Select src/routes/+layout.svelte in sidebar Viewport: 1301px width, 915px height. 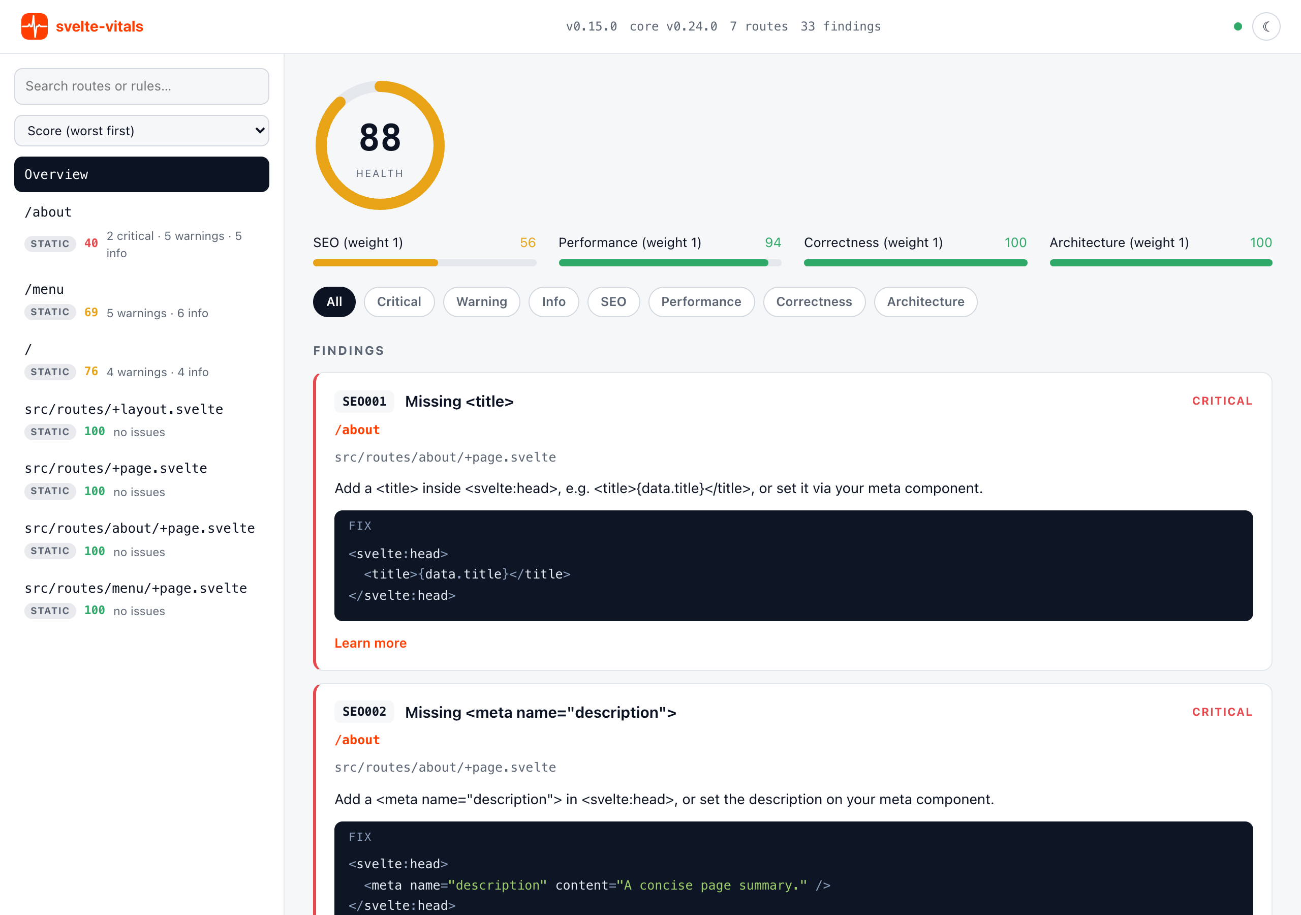[142, 421]
